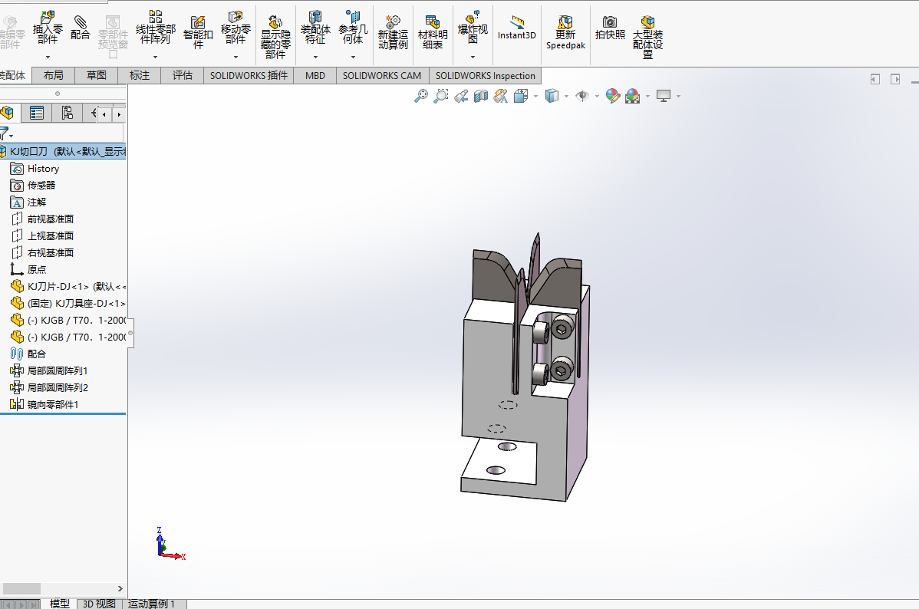Screen dimensions: 919x609
Task: Select Zoom to Area tool
Action: click(441, 96)
